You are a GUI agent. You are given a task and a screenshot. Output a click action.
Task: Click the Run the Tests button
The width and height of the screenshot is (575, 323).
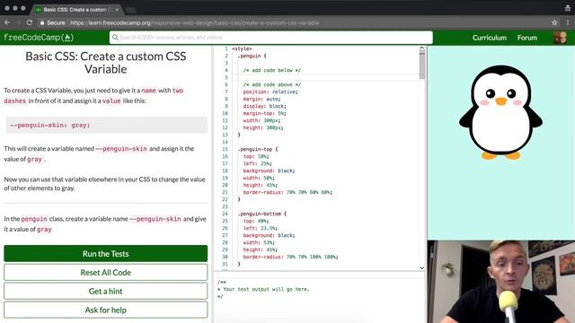pyautogui.click(x=106, y=253)
